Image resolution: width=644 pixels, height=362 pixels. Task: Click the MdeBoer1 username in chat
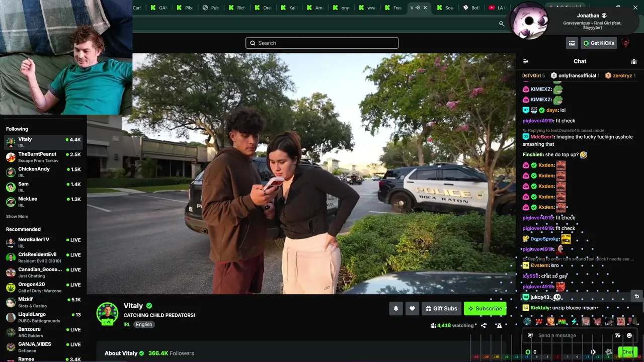[x=542, y=137]
